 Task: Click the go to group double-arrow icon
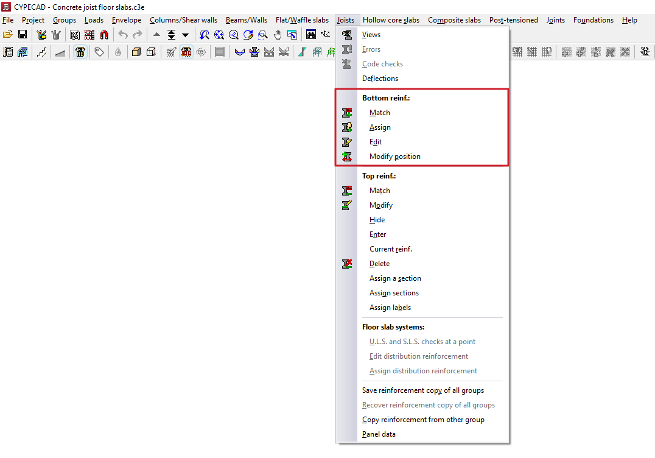coord(171,35)
